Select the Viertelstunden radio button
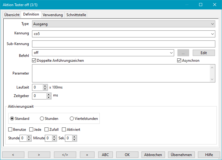222x160 pixels. [x=72, y=119]
